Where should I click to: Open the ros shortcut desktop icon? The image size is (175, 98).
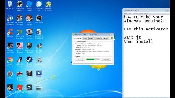(29, 18)
